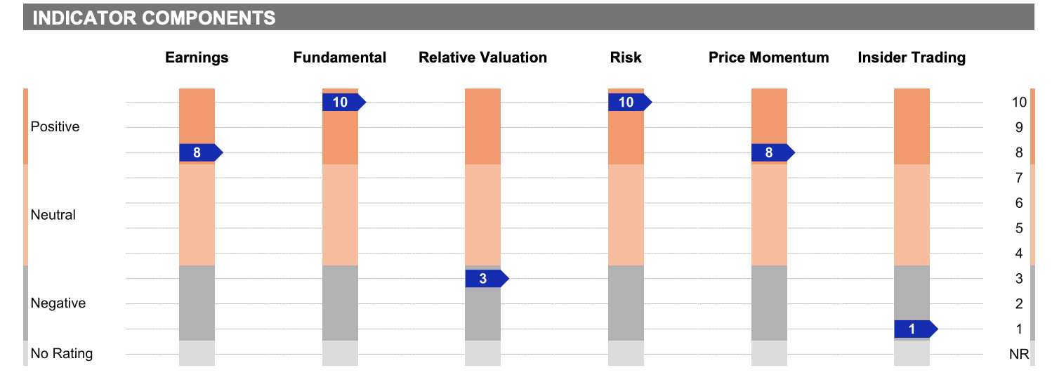Click the Earnings bar's gray Negative segment
The width and height of the screenshot is (1052, 375).
[197, 303]
